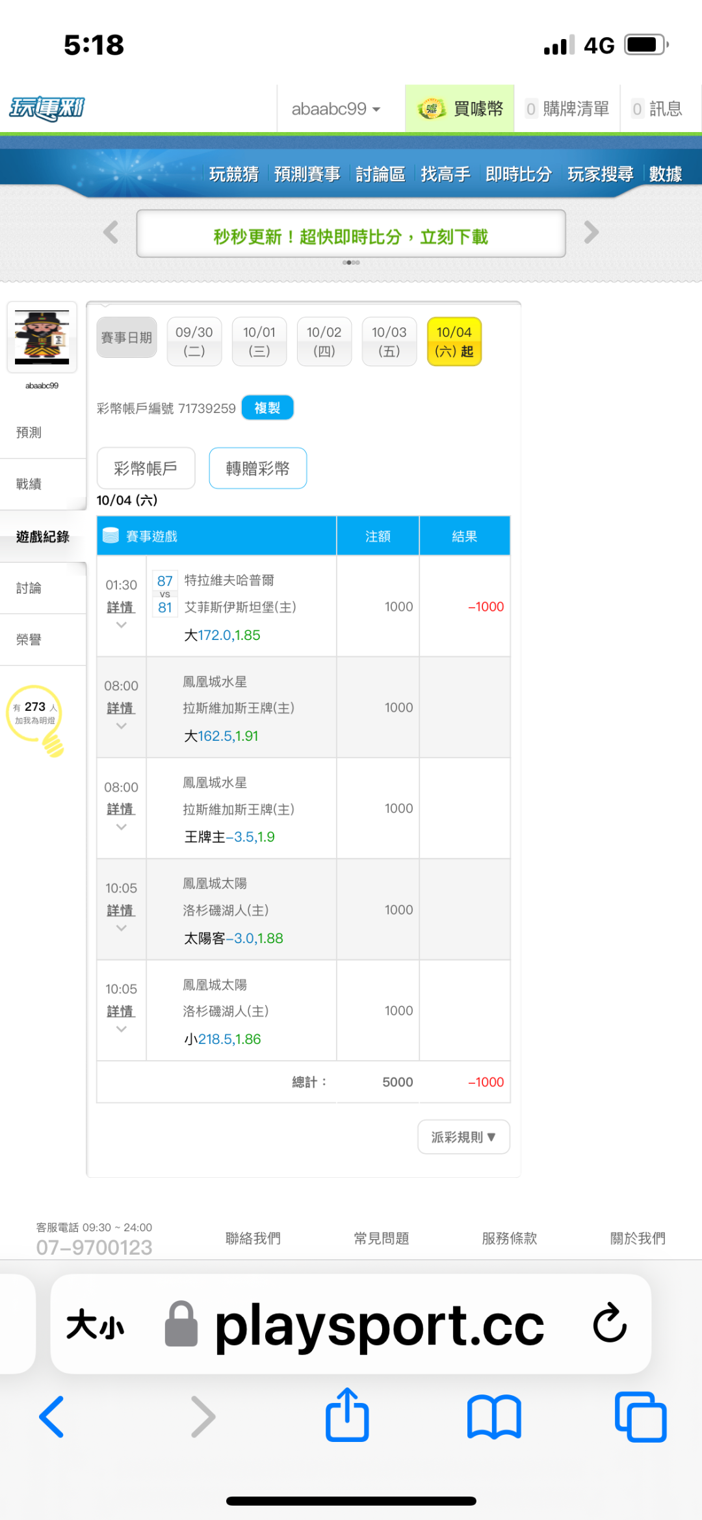This screenshot has width=702, height=1520.
Task: Open Safari tabs overview icon
Action: 640,1417
